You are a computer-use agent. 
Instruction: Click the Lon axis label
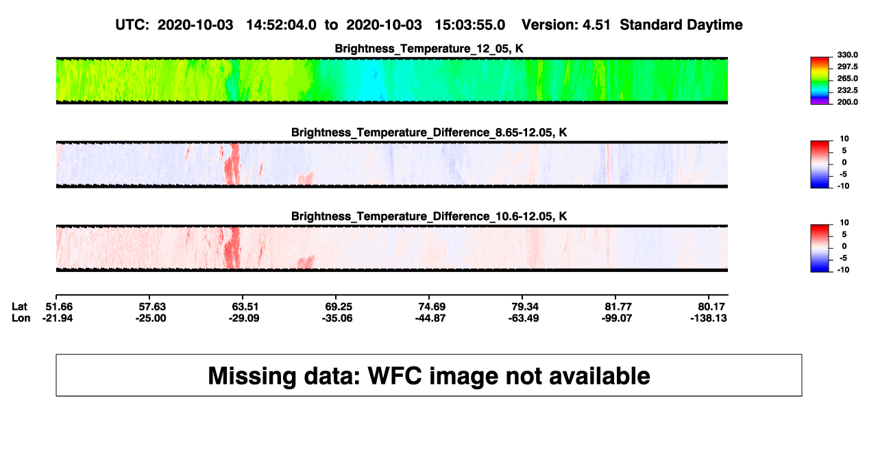[21, 319]
